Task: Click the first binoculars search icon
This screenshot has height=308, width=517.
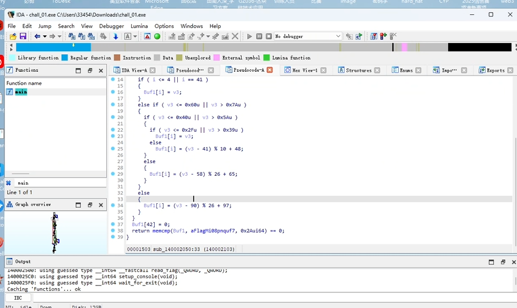Action: click(72, 36)
